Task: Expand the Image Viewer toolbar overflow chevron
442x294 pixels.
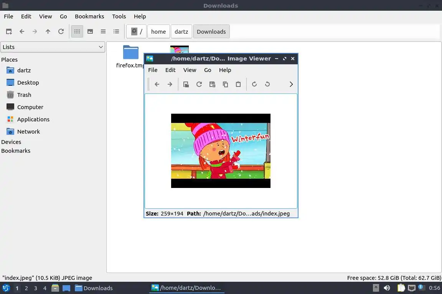Action: [291, 84]
